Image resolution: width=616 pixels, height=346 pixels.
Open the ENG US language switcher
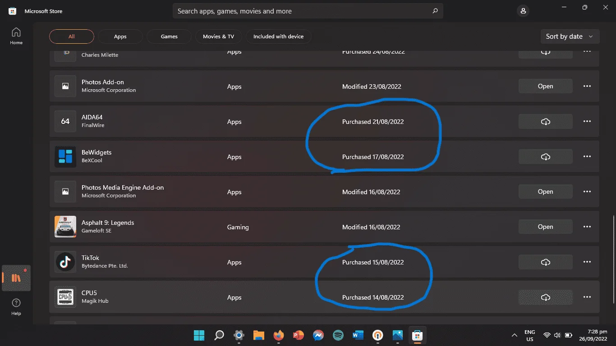(x=530, y=336)
